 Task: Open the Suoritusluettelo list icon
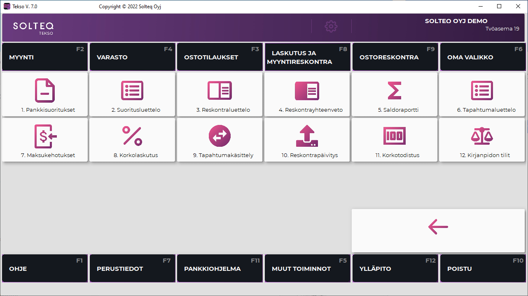tap(132, 90)
